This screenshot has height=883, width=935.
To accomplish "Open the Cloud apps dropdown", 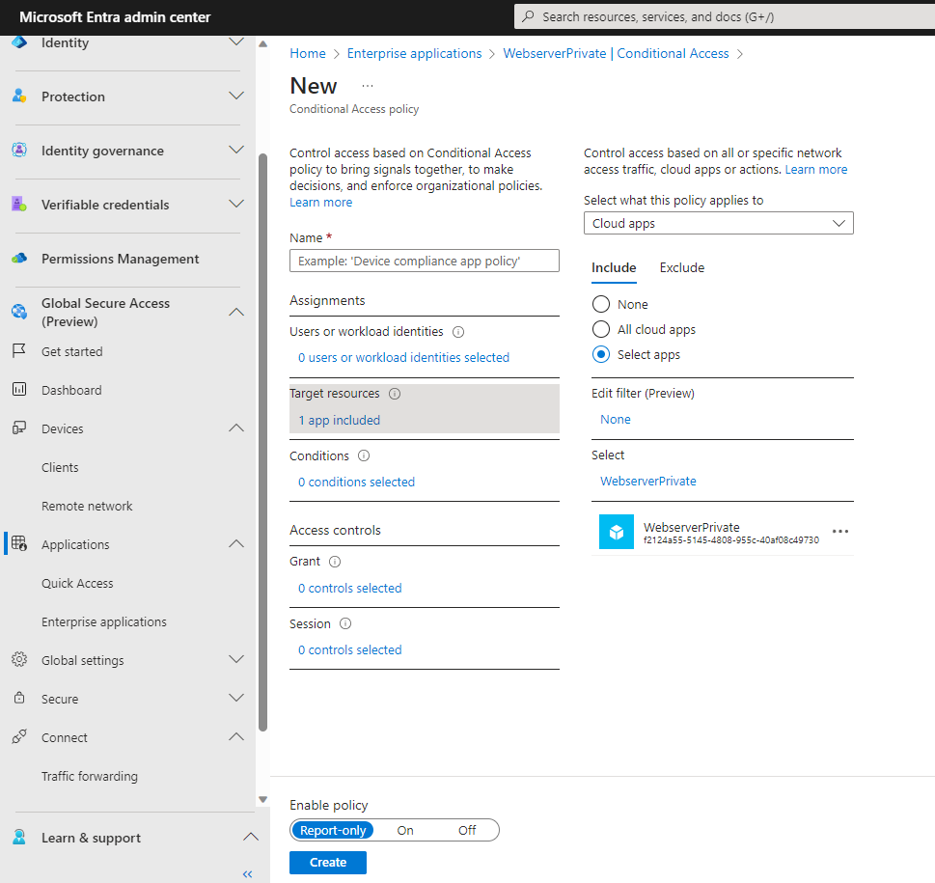I will pos(718,224).
